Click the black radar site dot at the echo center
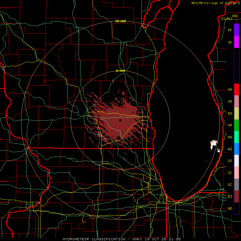The height and width of the screenshot is (241, 241). 120,120
